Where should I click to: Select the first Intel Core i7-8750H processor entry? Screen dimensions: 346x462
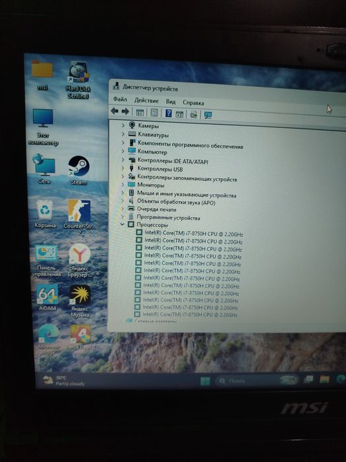click(x=190, y=234)
